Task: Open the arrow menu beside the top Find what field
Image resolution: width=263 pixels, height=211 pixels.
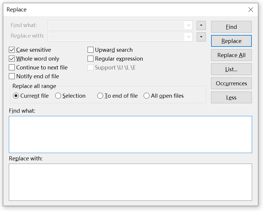Action: 201,25
